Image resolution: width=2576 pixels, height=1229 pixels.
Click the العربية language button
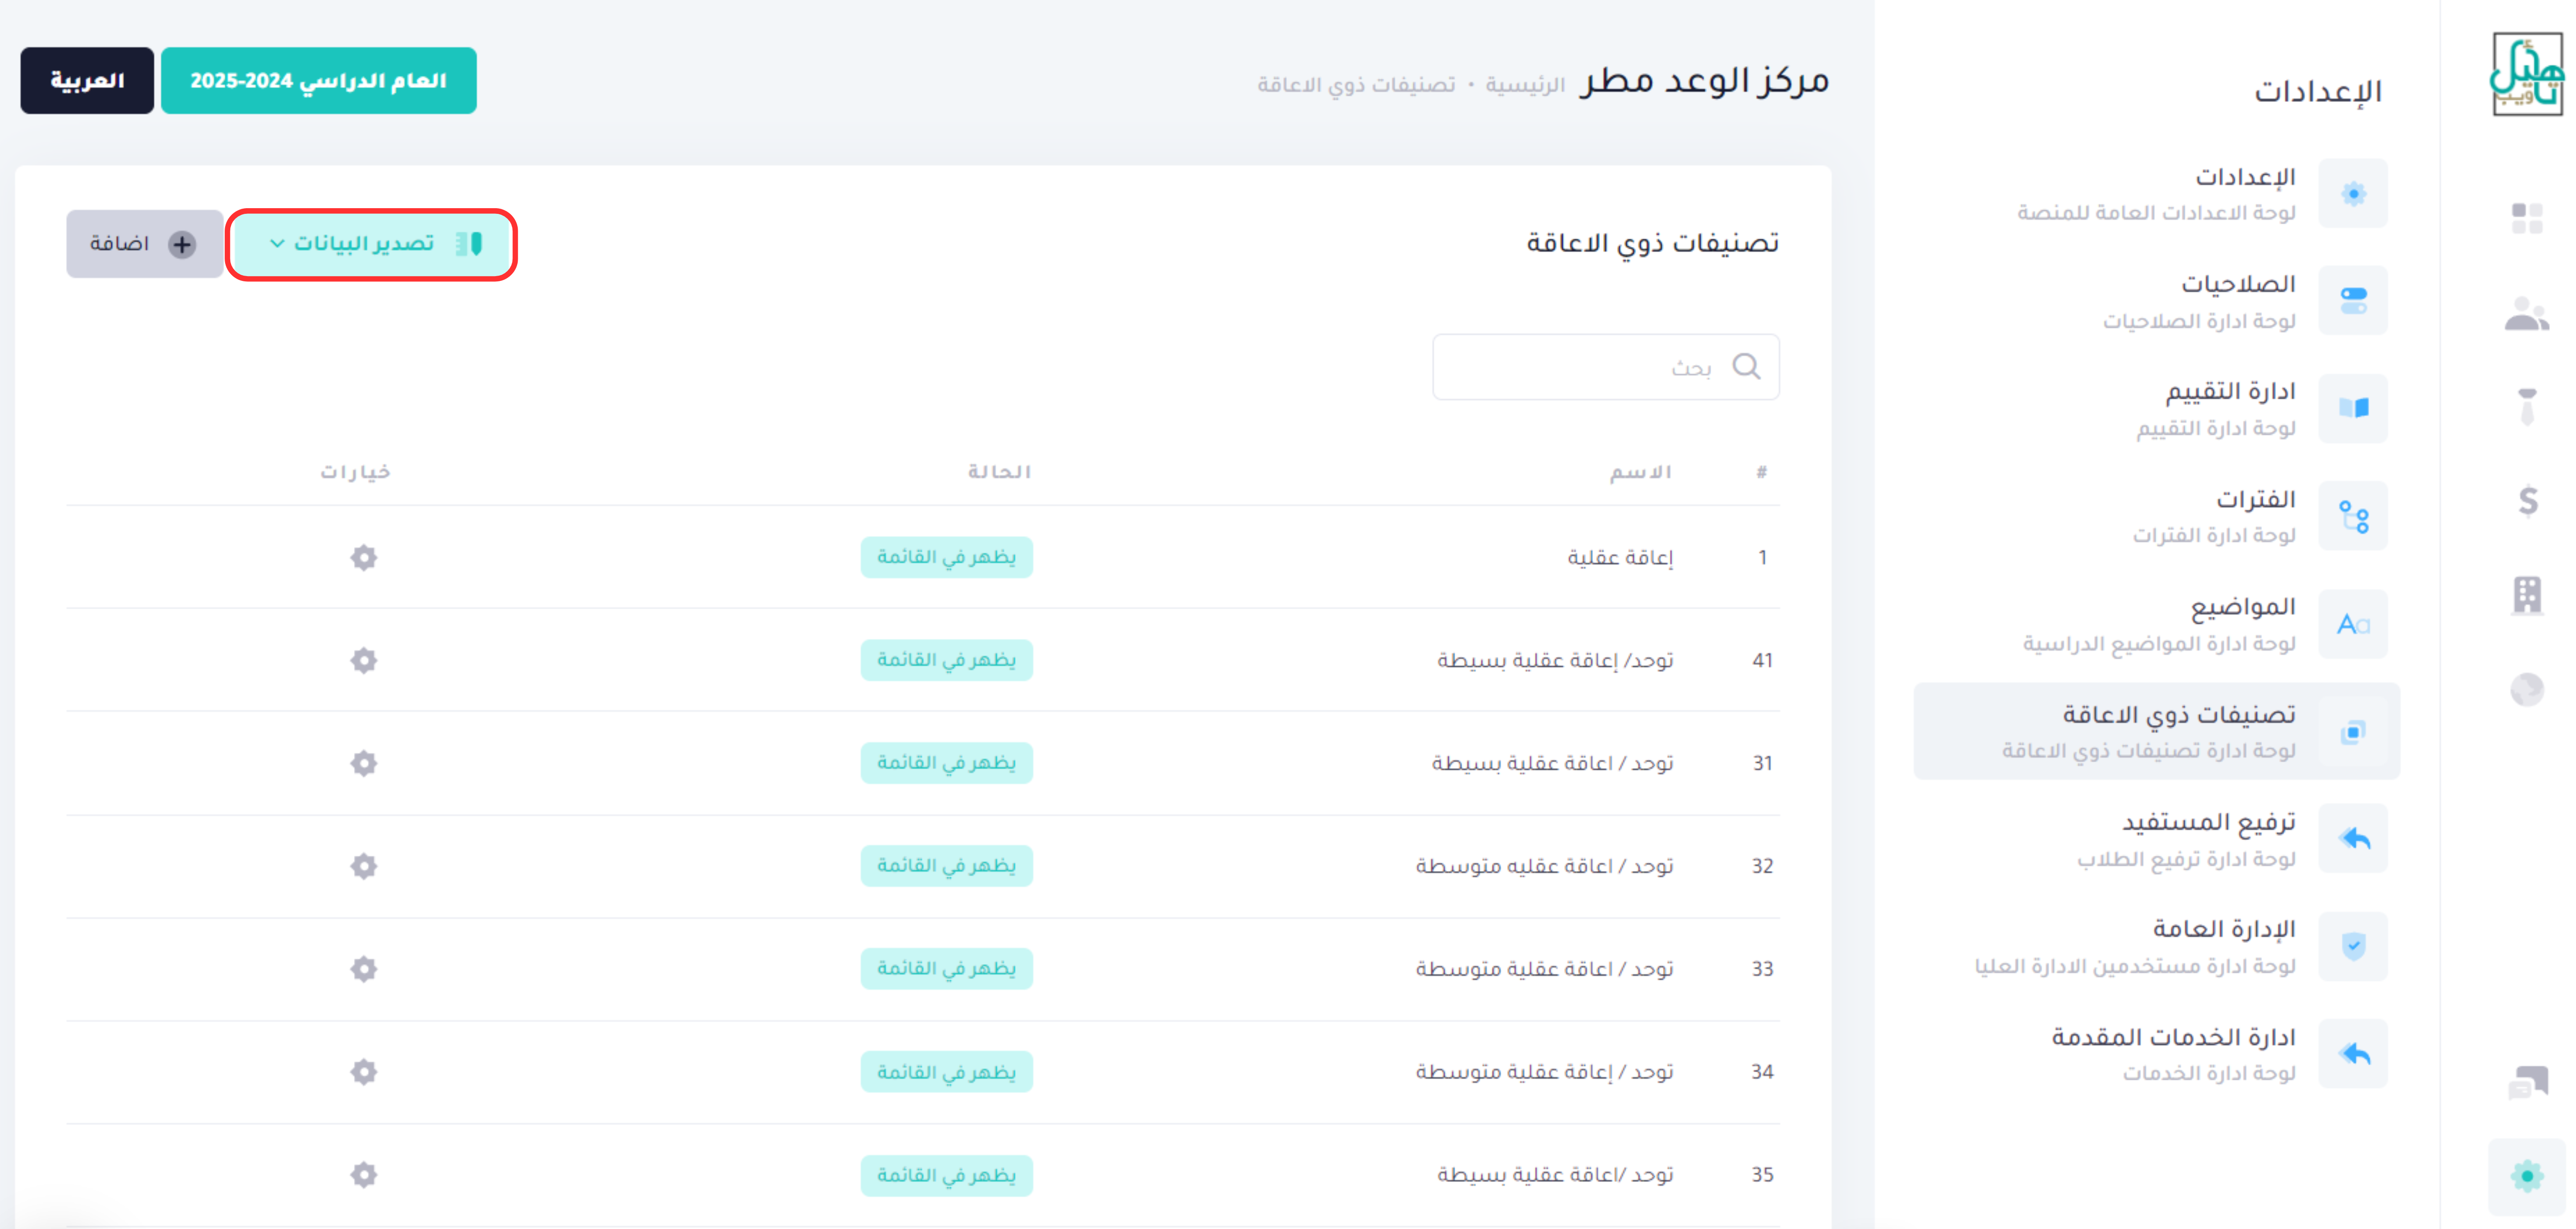87,81
